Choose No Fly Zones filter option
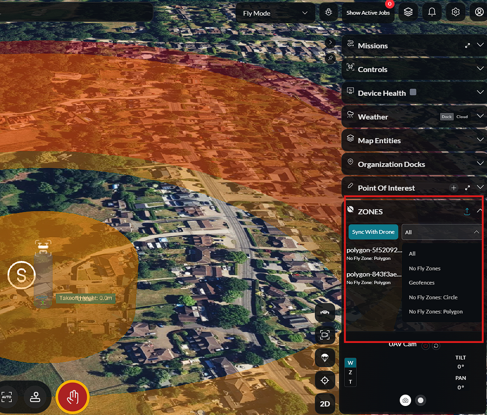This screenshot has height=415, width=487. tap(424, 268)
